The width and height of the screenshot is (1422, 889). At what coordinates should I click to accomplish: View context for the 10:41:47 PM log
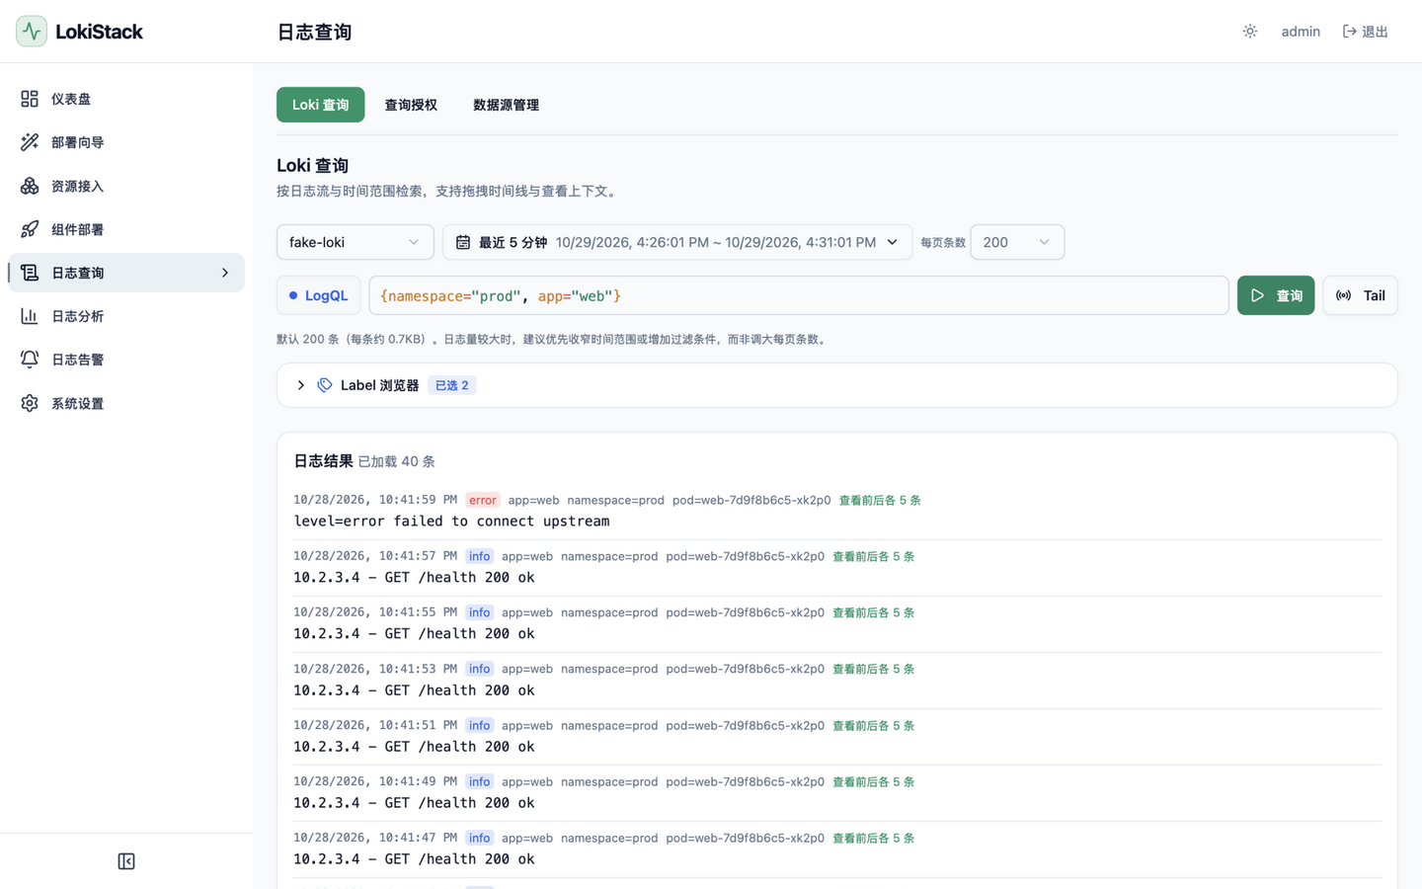(x=874, y=838)
